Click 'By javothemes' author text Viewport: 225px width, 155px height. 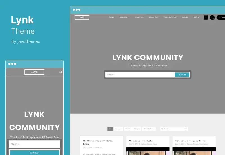[x=26, y=41]
